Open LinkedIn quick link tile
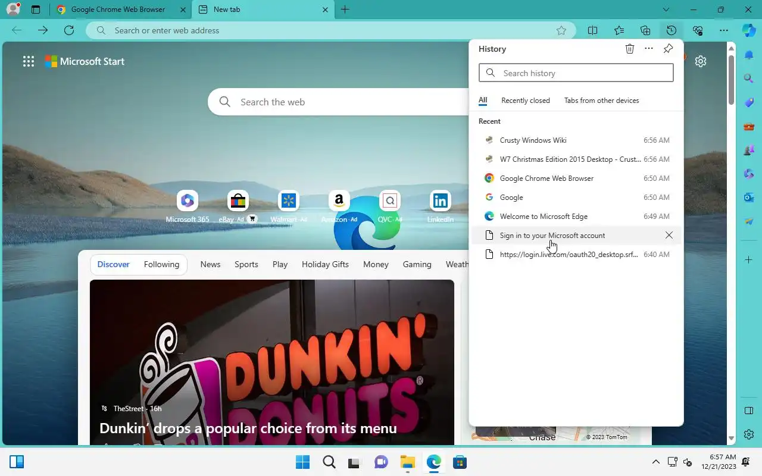Screen dimensions: 762x476 (x=441, y=207)
